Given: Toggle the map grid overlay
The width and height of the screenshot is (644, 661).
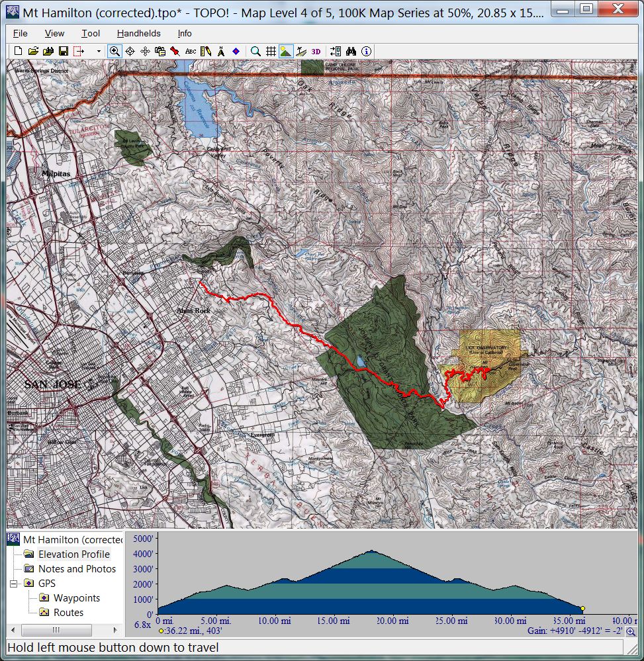Looking at the screenshot, I should coord(271,51).
